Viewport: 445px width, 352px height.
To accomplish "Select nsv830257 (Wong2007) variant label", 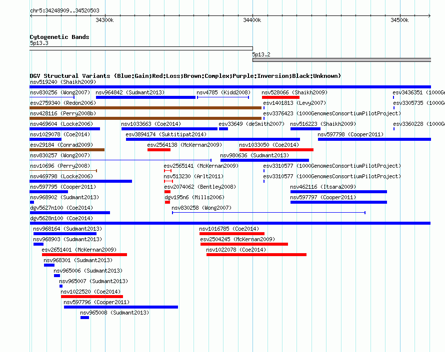I will 60,155.
